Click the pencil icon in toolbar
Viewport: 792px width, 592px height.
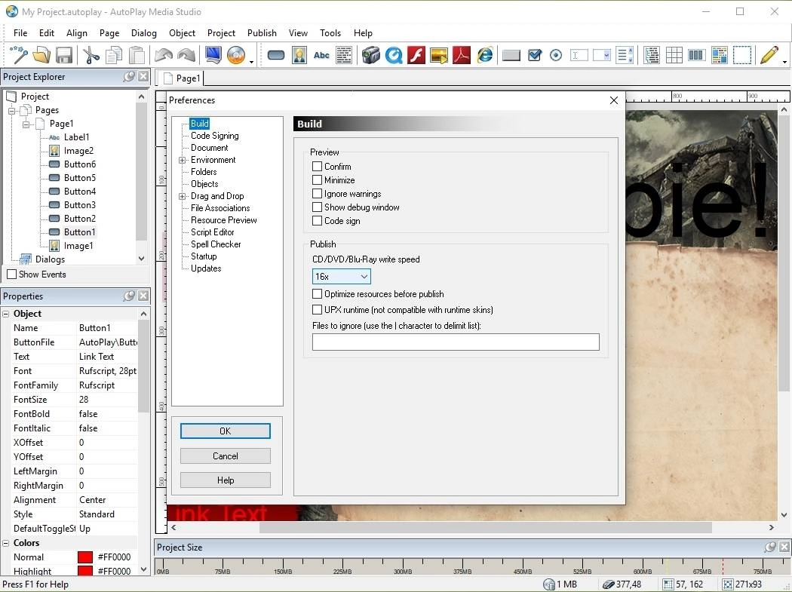[x=769, y=55]
